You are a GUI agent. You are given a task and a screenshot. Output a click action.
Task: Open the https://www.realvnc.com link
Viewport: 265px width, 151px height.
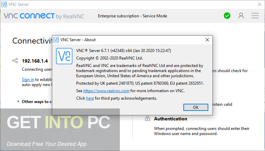106,91
